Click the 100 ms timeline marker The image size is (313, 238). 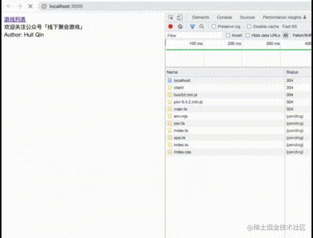[x=196, y=43]
